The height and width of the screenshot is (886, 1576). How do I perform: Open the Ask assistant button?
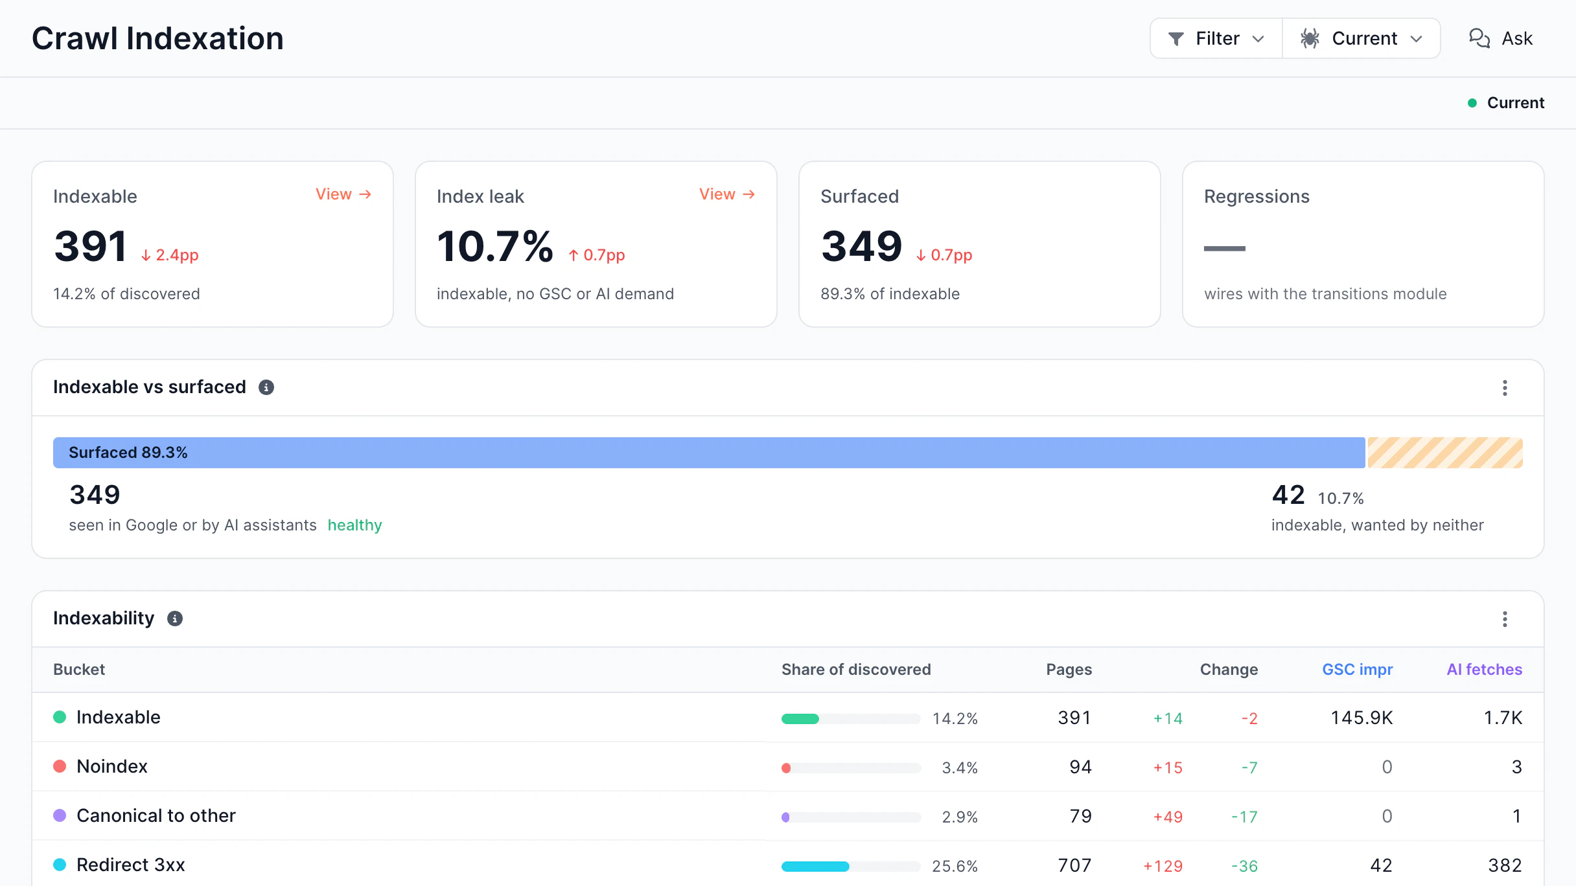click(1500, 39)
